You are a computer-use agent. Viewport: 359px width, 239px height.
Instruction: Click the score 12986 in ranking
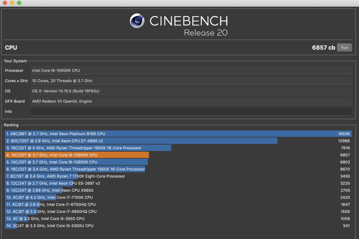point(344,141)
